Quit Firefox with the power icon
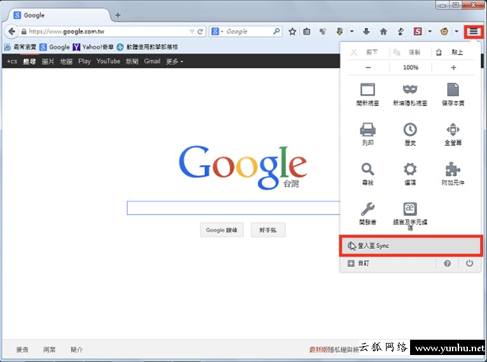The height and width of the screenshot is (362, 487). click(x=469, y=264)
